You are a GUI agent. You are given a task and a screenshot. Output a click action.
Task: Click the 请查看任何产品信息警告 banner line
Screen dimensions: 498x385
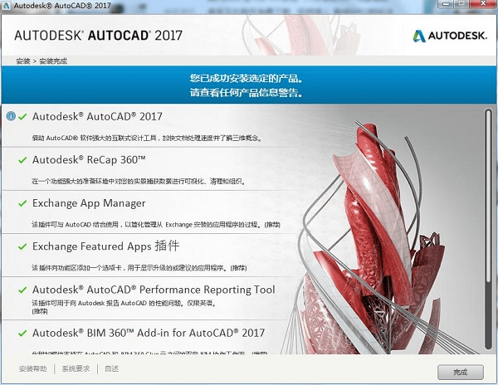pos(247,92)
